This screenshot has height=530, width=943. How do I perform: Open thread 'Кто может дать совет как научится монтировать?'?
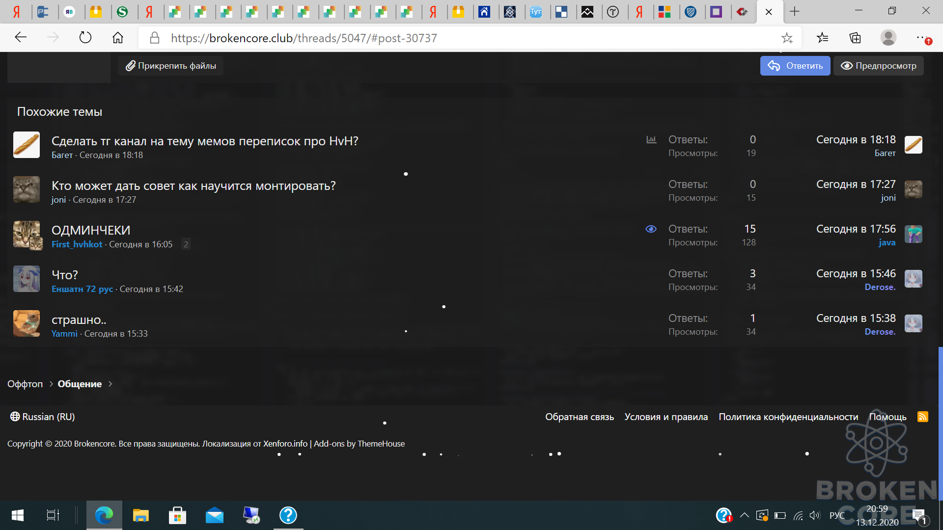(x=194, y=185)
